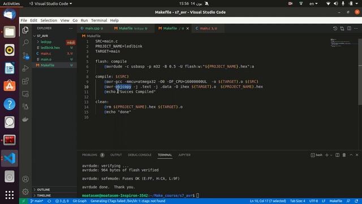Click errors and warnings count in status bar
Viewport: 362px width, 204px height.
(62, 201)
